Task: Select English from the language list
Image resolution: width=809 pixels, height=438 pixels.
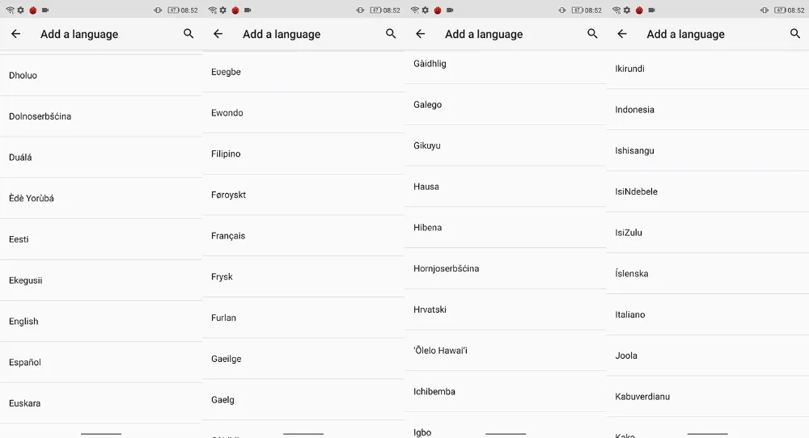Action: coord(101,321)
